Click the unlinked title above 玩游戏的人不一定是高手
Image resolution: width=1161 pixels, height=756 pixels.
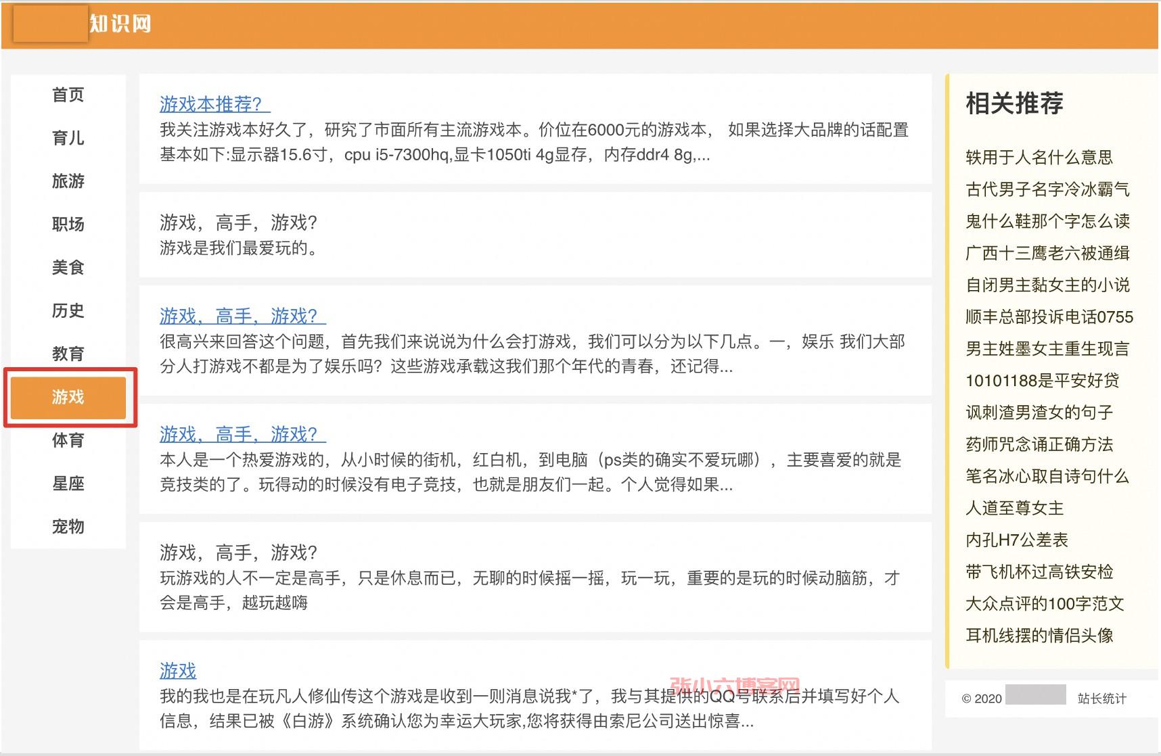238,553
